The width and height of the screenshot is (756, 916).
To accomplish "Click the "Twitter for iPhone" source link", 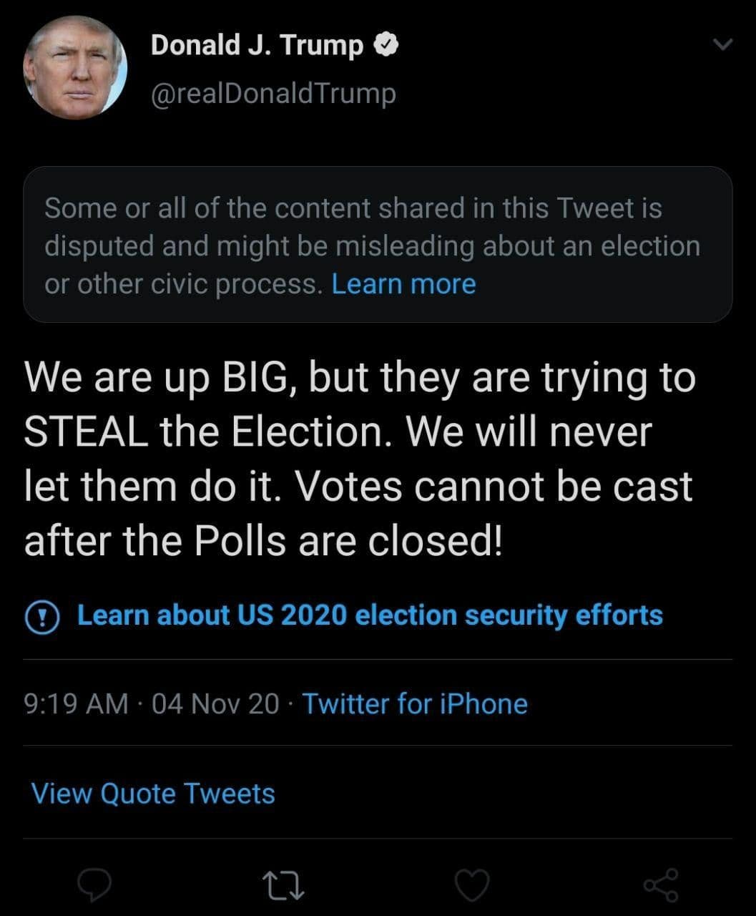I will [x=415, y=703].
